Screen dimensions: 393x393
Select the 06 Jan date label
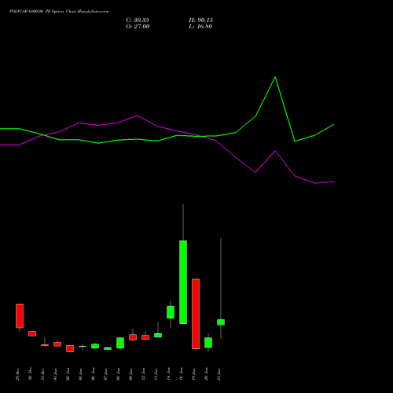click(x=93, y=374)
